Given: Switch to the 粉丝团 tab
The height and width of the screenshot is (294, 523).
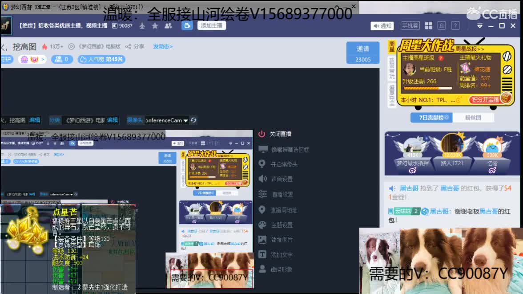Looking at the screenshot, I should (473, 118).
